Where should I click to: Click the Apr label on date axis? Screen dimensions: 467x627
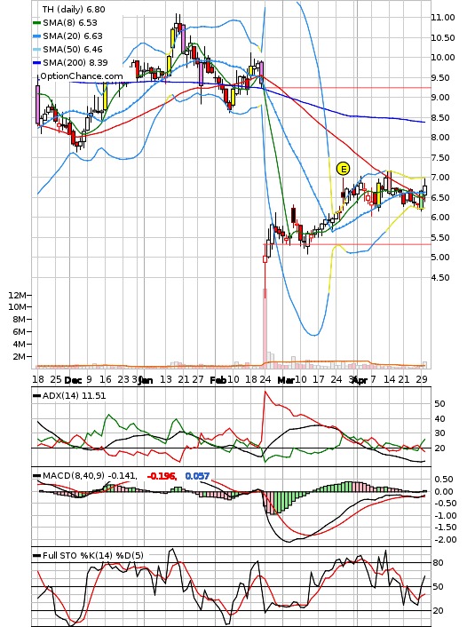click(x=360, y=380)
